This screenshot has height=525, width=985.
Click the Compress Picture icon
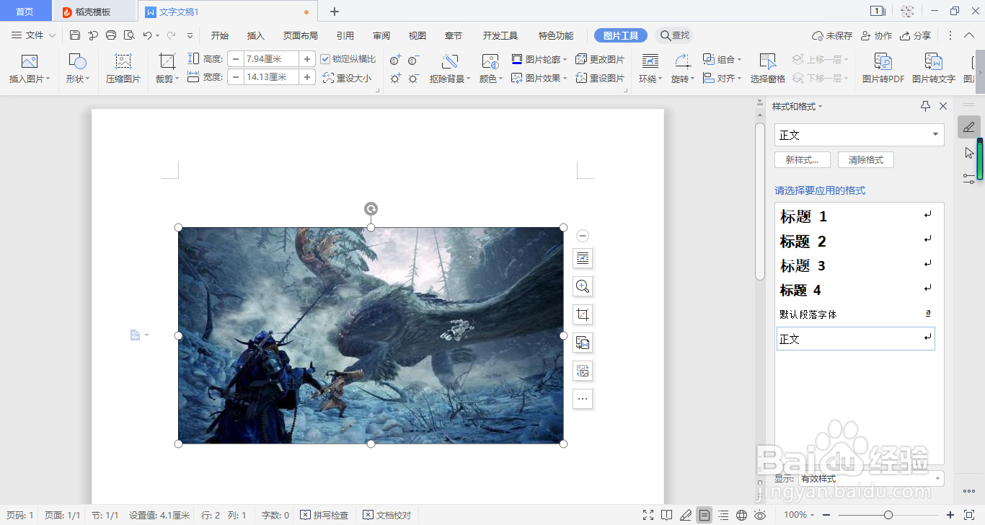(x=123, y=62)
